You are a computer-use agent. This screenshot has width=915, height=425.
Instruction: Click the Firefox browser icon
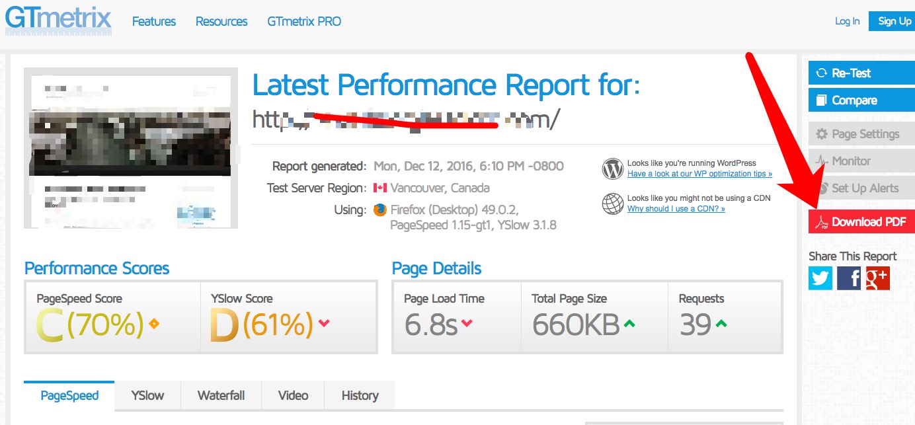pos(379,210)
